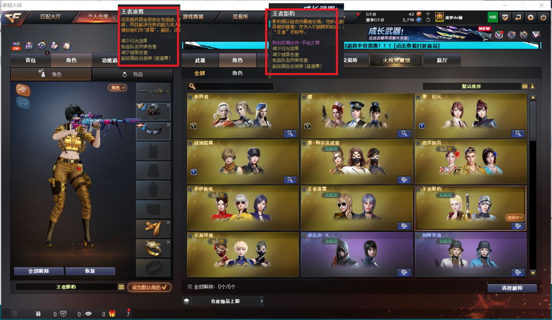Remove the equipped helmet item slot
This screenshot has height=320, width=552.
168,105
